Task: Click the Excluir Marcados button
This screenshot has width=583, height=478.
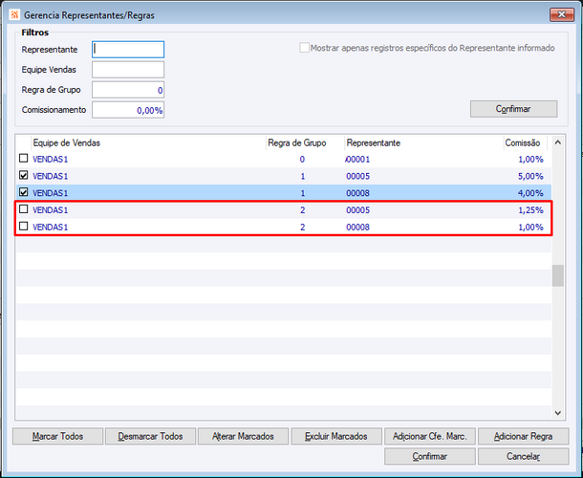Action: pos(336,436)
